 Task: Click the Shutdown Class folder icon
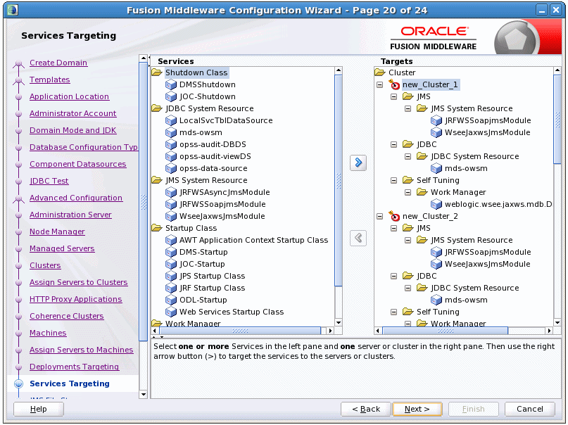coord(157,72)
